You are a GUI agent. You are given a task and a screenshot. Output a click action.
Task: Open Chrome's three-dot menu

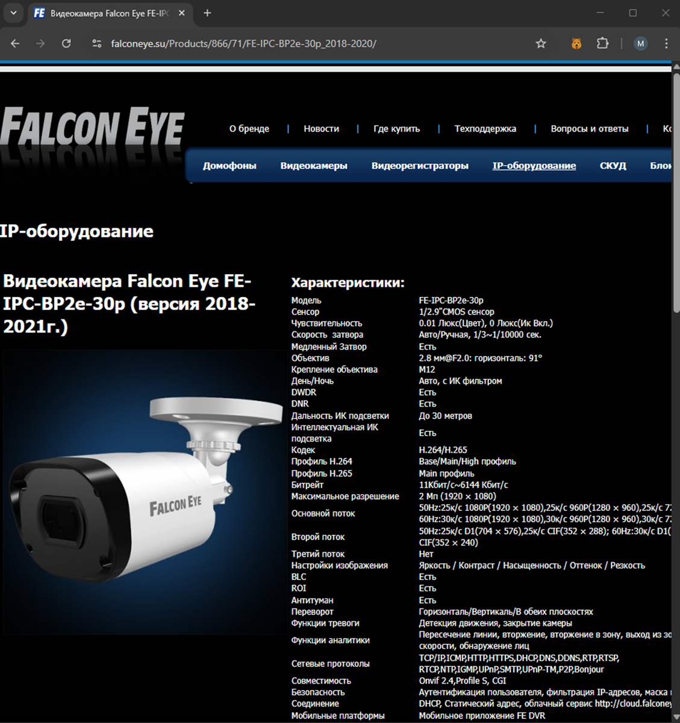(666, 43)
